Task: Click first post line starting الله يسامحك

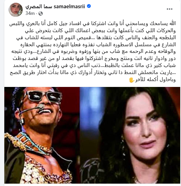Action: click(93, 24)
